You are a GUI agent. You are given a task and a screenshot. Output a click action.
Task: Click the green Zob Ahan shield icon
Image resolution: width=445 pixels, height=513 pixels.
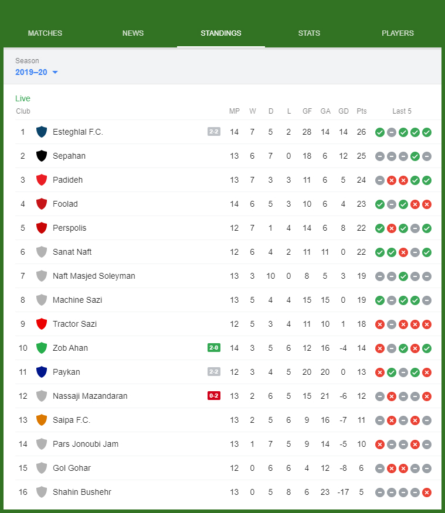42,348
